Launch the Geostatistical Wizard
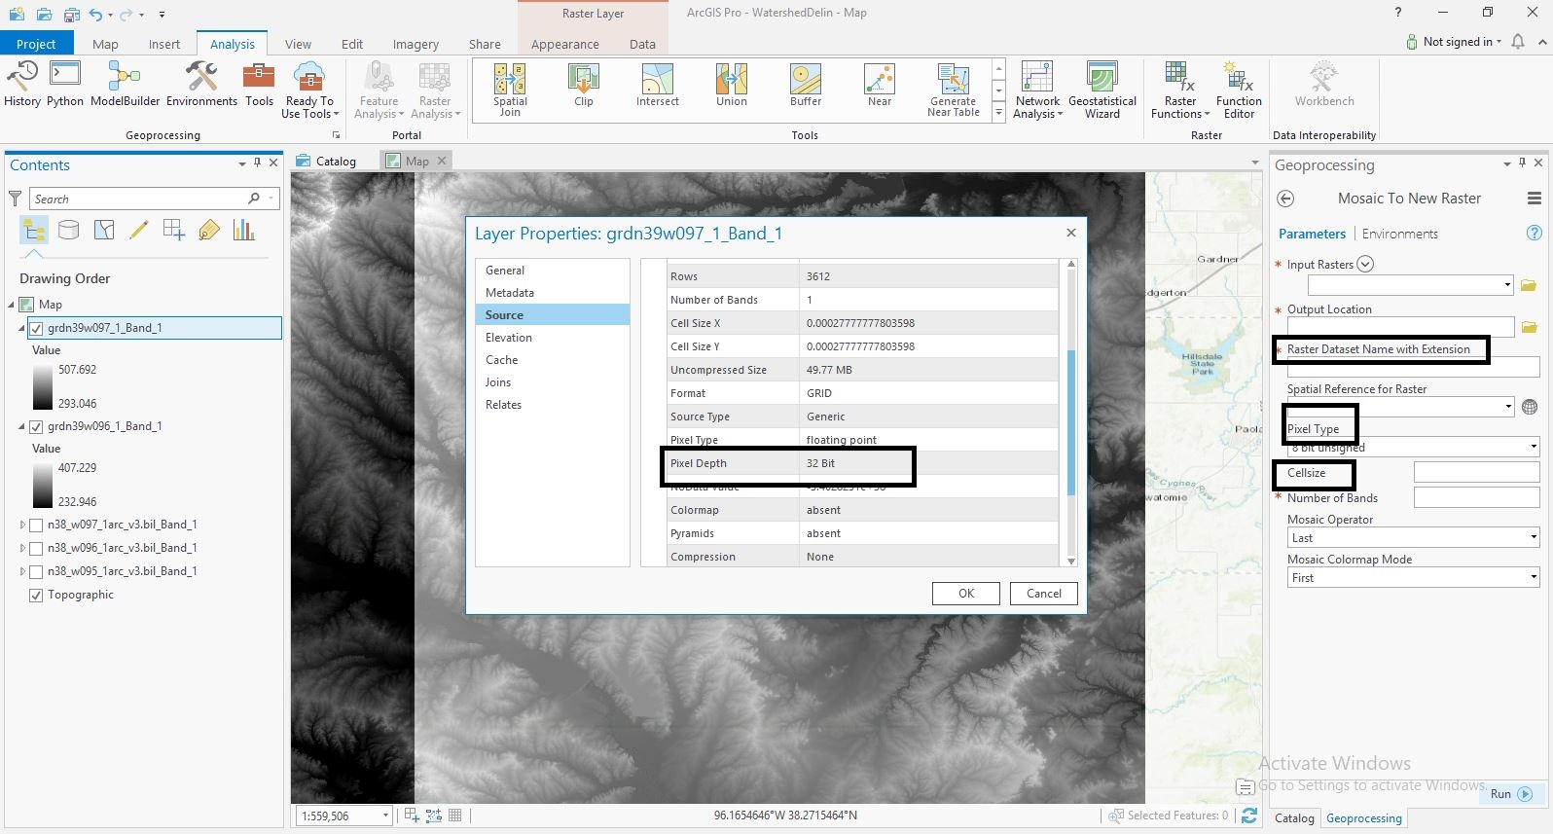The height and width of the screenshot is (834, 1553). pos(1102,90)
